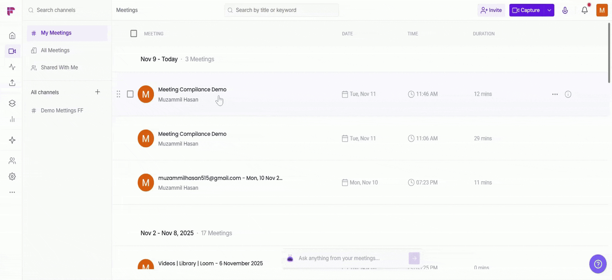Open the stacked layers sidebar icon
Viewport: 612px width, 280px height.
point(12,103)
